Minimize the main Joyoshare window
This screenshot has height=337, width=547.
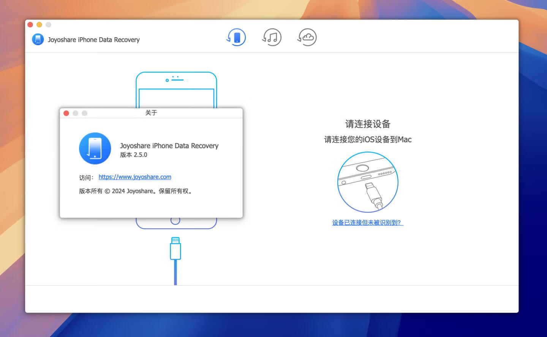39,25
